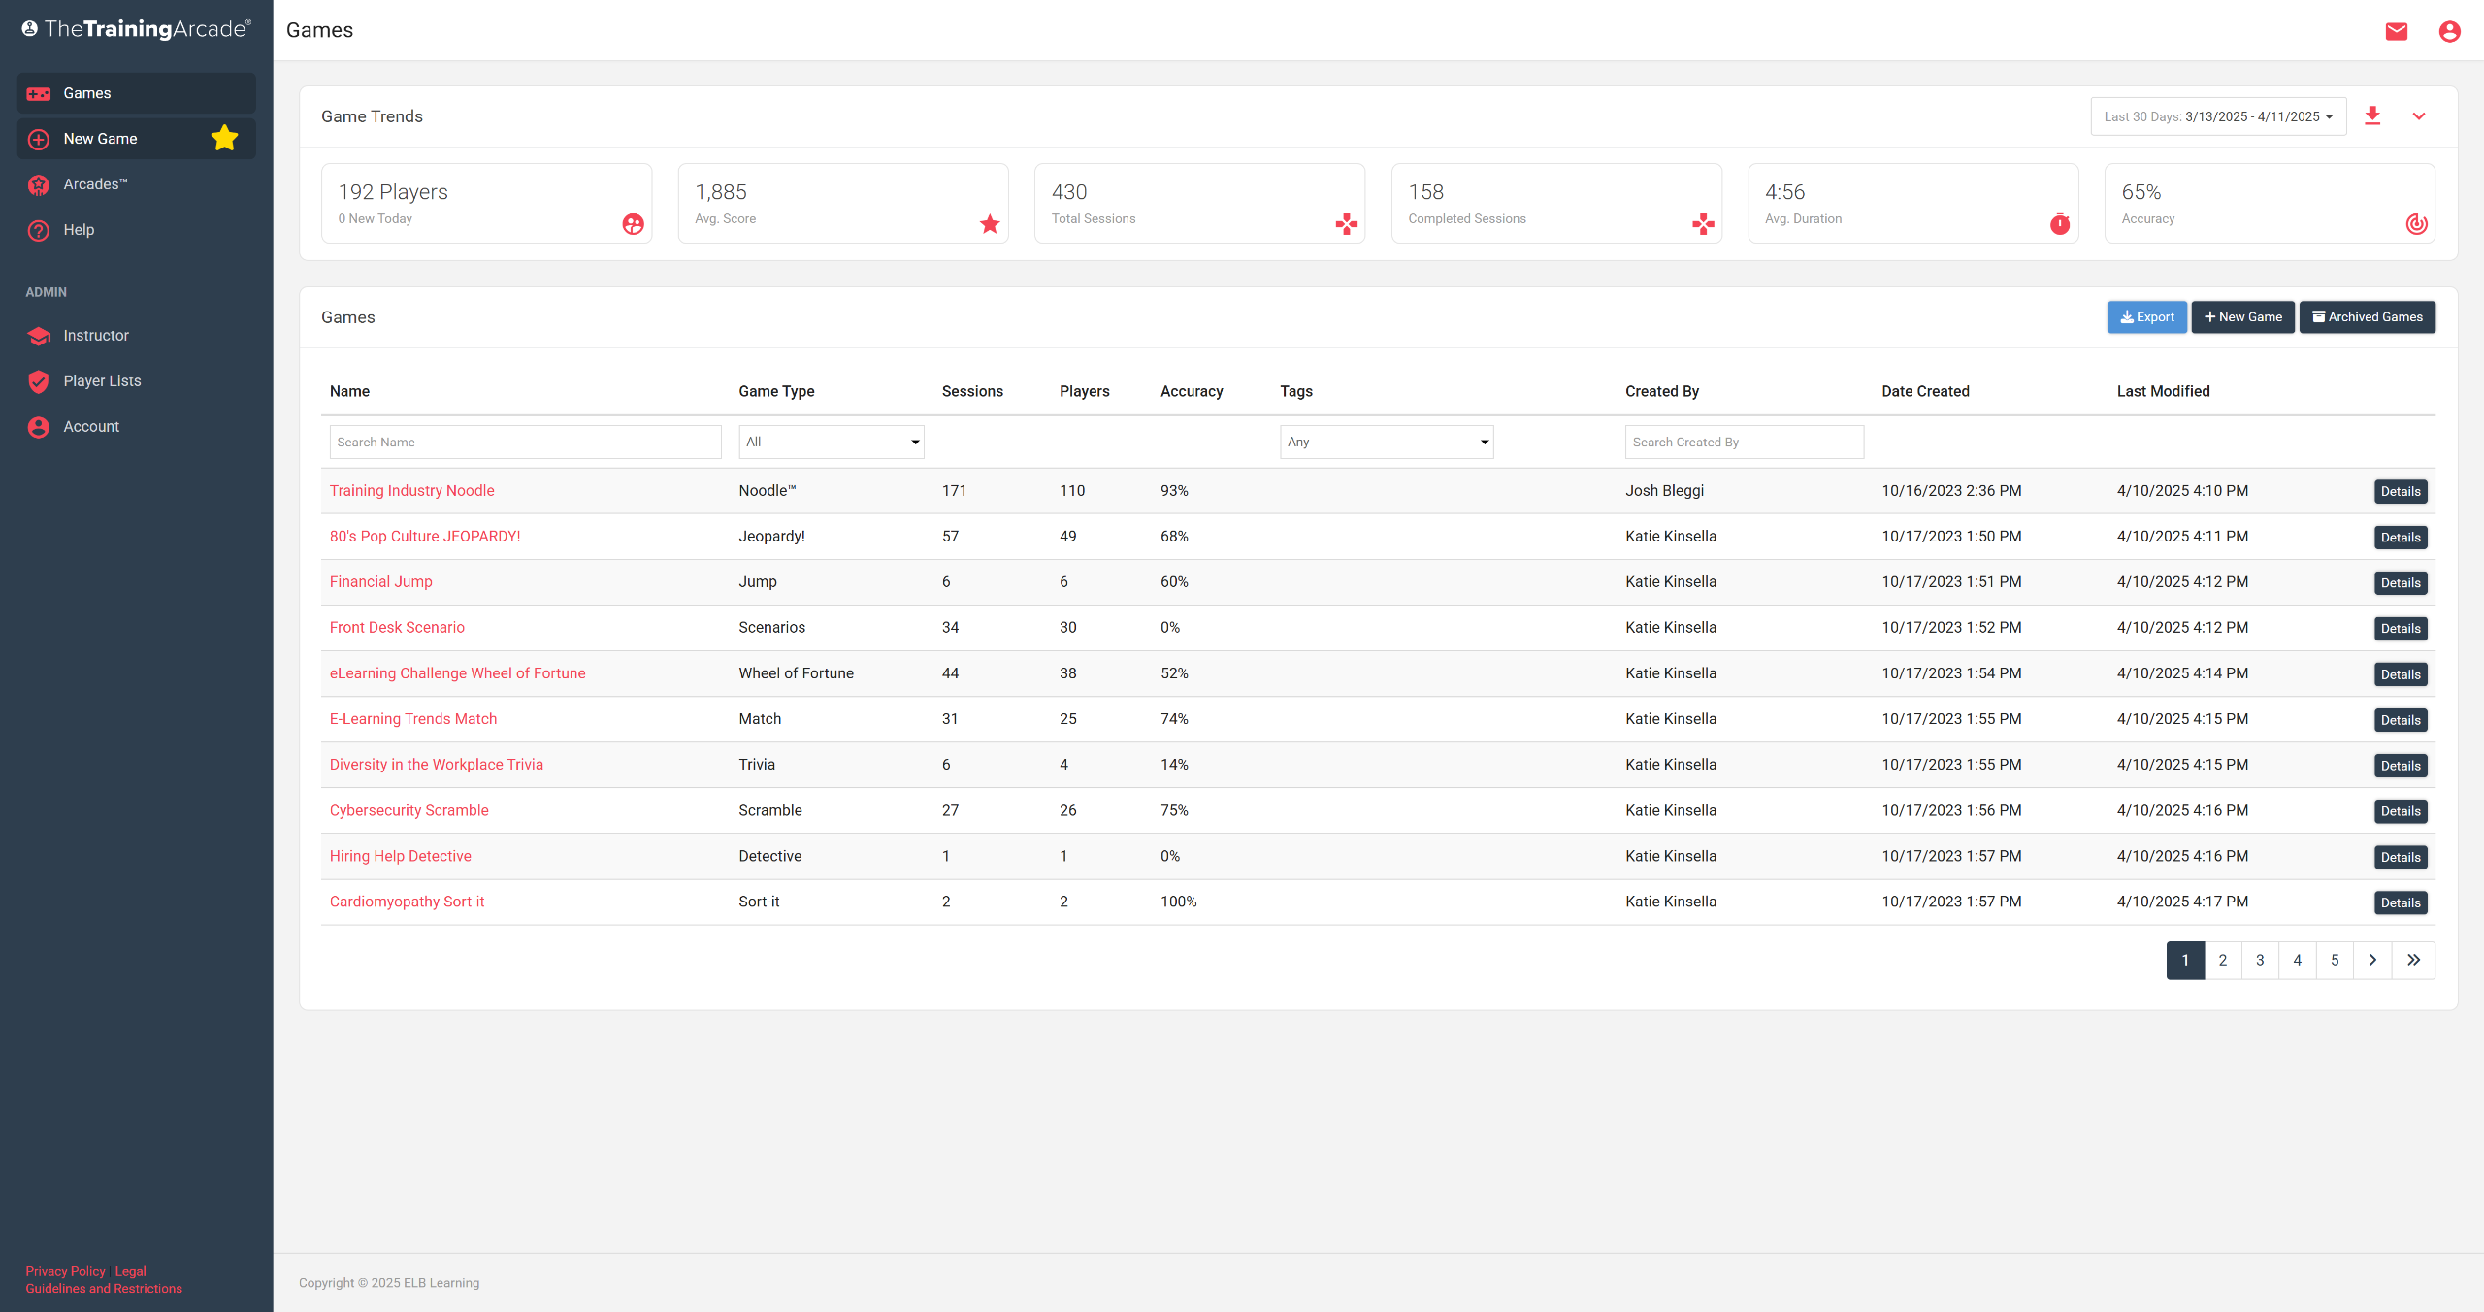Click the Search Name input field
Image resolution: width=2484 pixels, height=1312 pixels.
coord(525,442)
